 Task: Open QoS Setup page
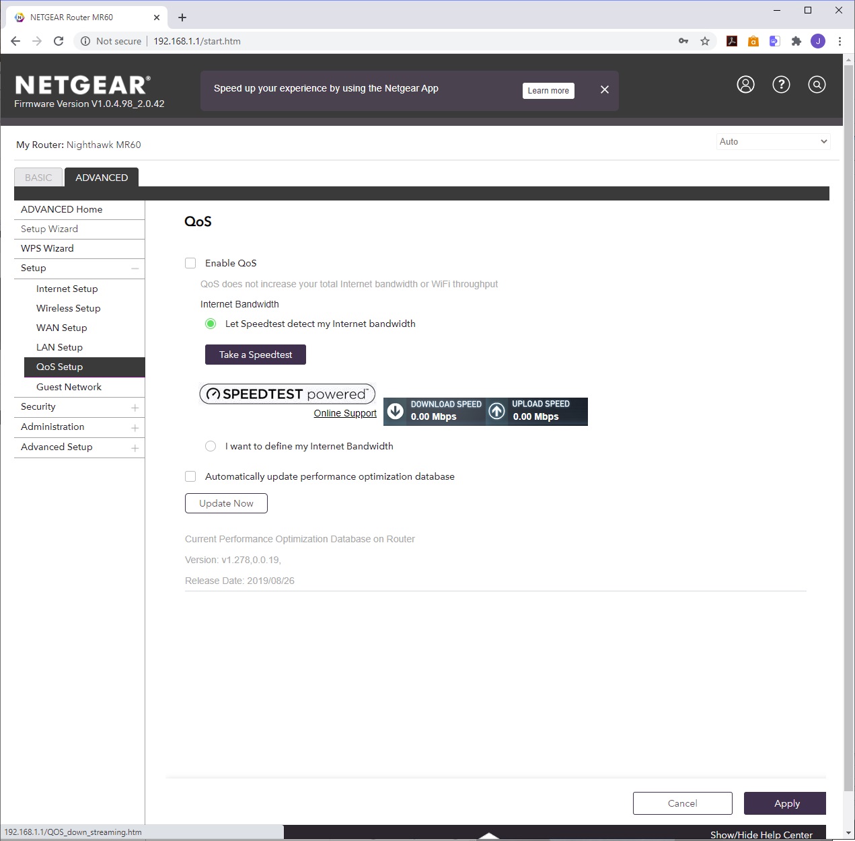(x=85, y=367)
